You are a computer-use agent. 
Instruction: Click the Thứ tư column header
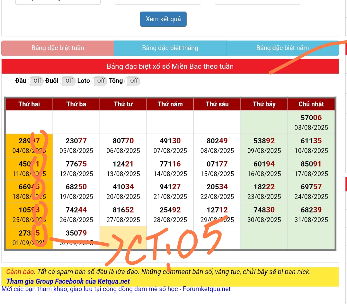[x=123, y=104]
